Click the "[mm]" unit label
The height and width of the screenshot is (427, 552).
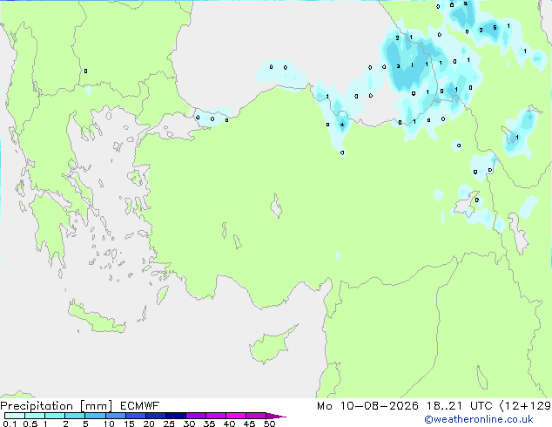[96, 406]
